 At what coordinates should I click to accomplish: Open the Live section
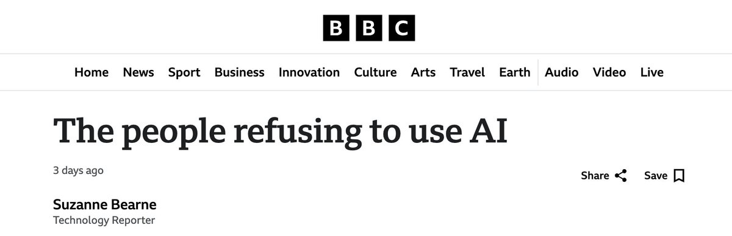652,72
